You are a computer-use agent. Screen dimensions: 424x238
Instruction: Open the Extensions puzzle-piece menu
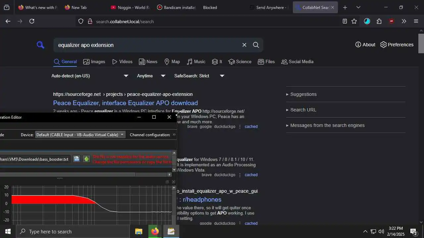pyautogui.click(x=379, y=21)
